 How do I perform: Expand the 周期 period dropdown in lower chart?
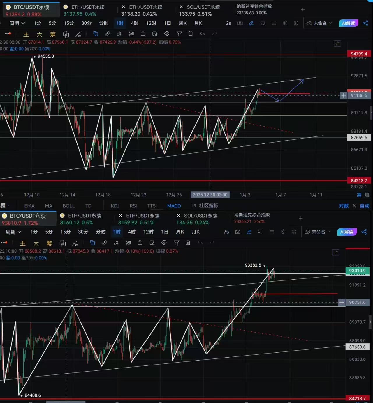13,232
